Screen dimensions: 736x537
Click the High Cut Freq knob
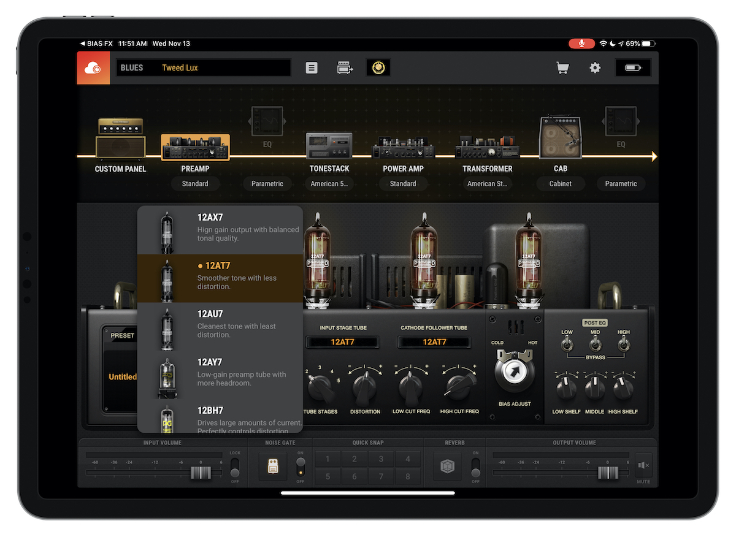click(459, 386)
